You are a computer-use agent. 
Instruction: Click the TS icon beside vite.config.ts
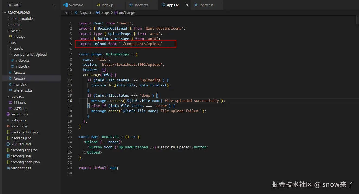click(x=8, y=168)
